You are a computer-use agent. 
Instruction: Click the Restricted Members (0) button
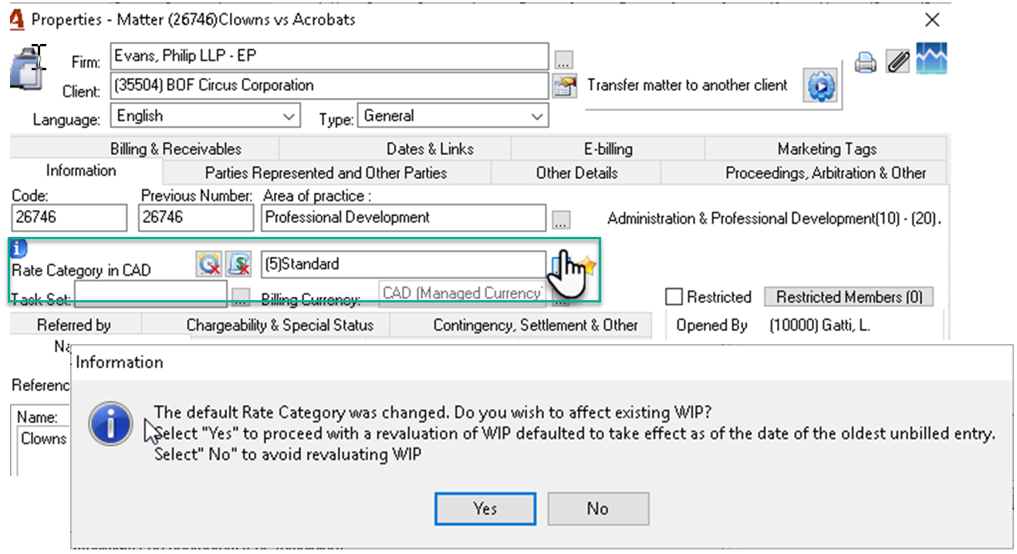click(848, 297)
